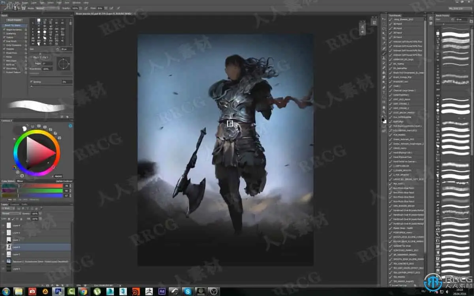Select the Crop tool
Image resolution: width=474 pixels, height=296 pixels.
[x=384, y=38]
